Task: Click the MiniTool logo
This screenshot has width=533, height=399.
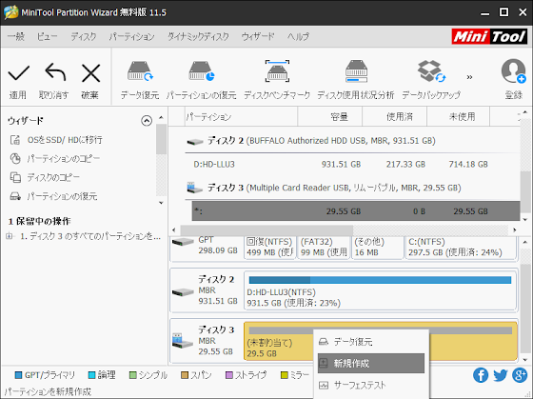Action: (489, 36)
